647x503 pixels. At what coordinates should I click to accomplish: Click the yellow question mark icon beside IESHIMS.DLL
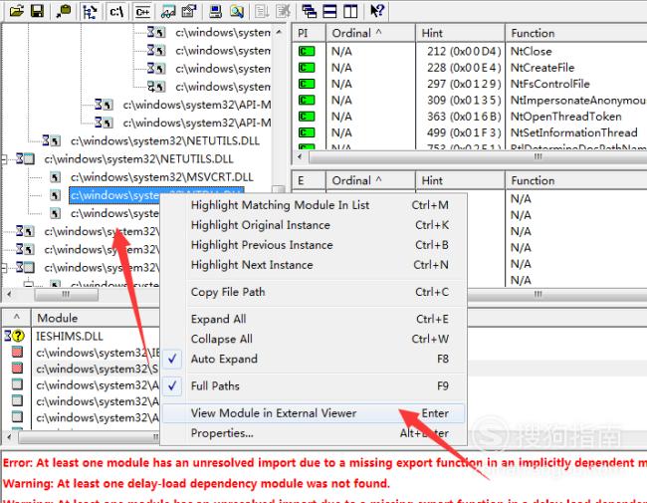tap(18, 336)
